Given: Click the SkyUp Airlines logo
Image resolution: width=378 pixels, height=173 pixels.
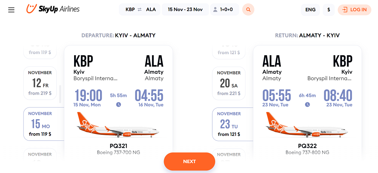Looking at the screenshot, I should coord(53,9).
